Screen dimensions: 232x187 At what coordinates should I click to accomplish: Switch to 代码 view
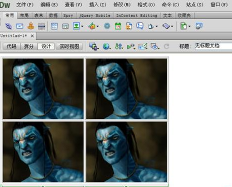[x=11, y=46]
